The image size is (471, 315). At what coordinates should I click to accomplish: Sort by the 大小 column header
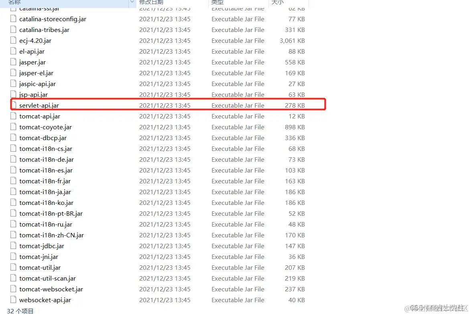[x=277, y=2]
